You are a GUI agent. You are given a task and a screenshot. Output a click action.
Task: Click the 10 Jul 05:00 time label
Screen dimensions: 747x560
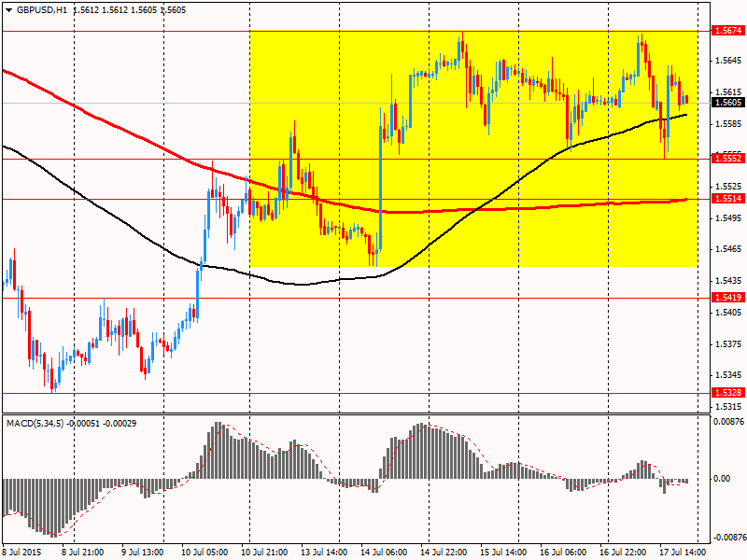[x=205, y=552]
